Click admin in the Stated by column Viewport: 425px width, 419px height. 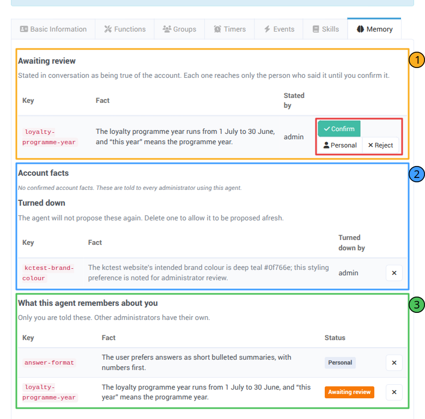pos(294,137)
